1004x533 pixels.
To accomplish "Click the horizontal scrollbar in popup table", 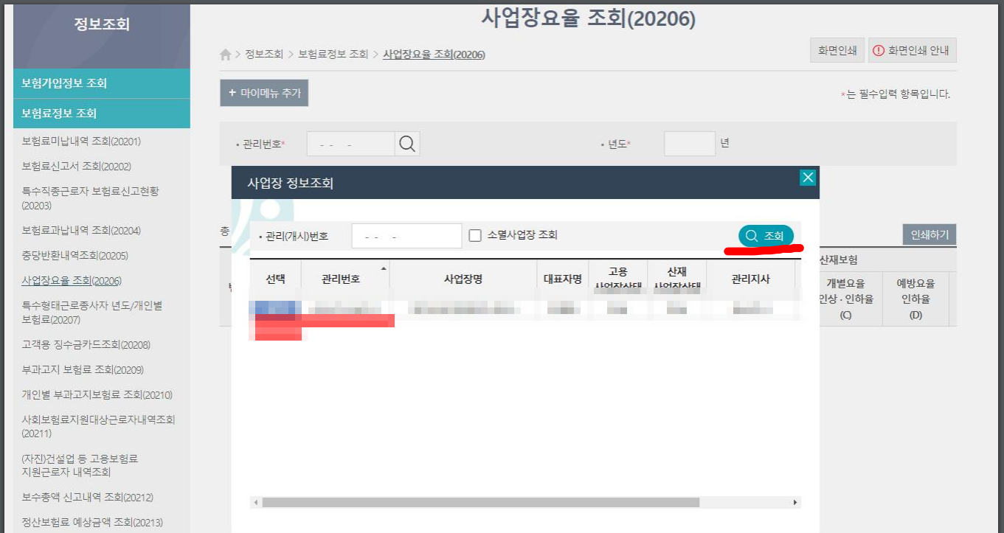I will 480,502.
